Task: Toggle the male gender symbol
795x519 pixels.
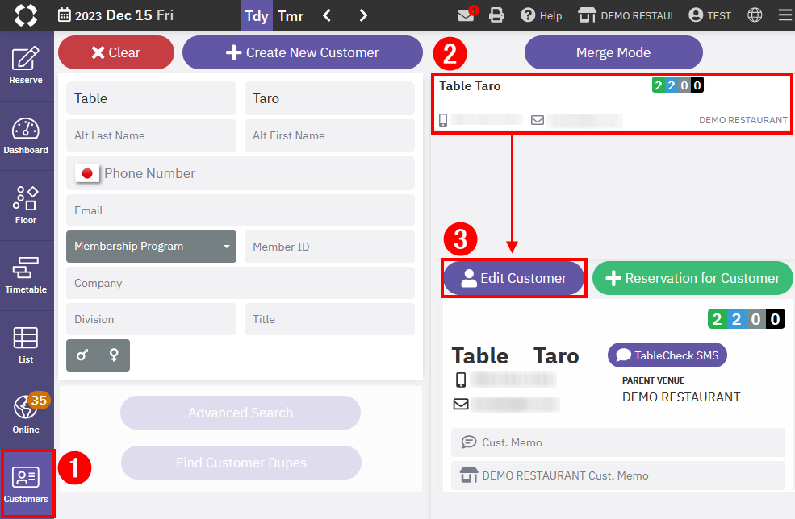Action: (82, 355)
